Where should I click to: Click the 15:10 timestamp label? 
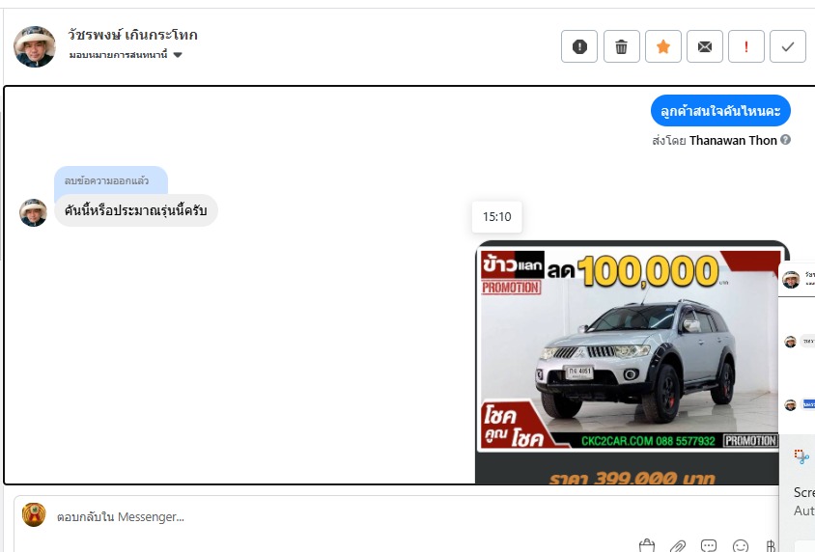(x=497, y=216)
